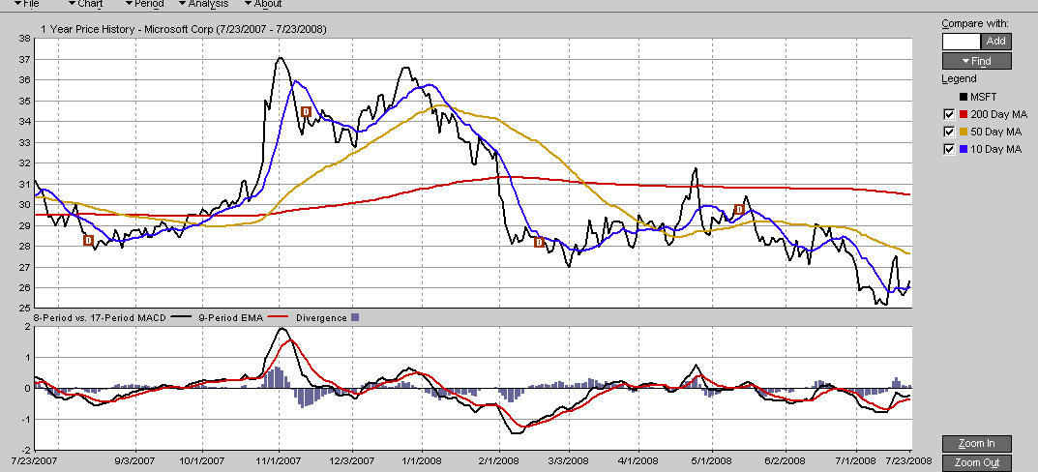This screenshot has width=1038, height=472.
Task: Click the dividend marker near May 2008
Action: click(739, 210)
